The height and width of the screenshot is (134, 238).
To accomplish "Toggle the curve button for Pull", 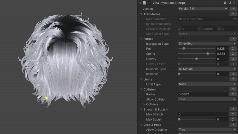I will pyautogui.click(x=233, y=49).
